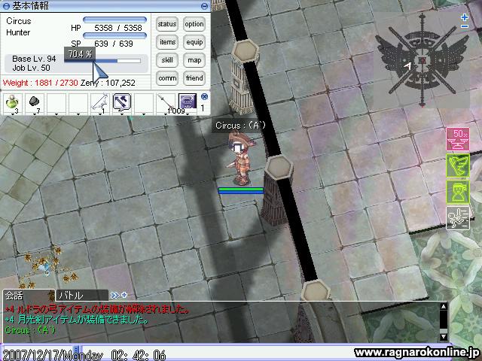Click the "Circus : (´A`)" speech label above character

[240, 126]
